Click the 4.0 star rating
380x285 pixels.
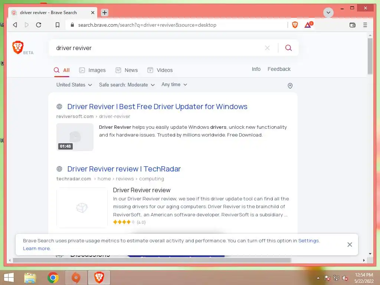point(129,222)
